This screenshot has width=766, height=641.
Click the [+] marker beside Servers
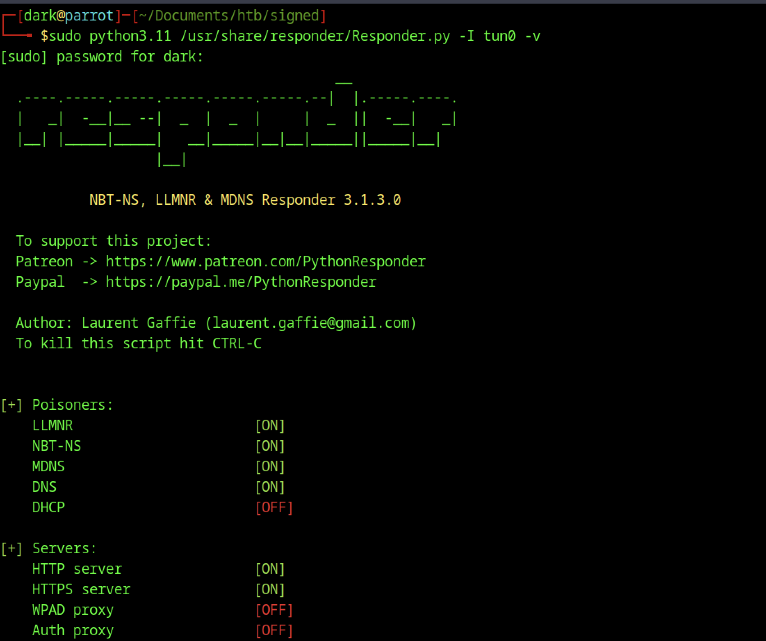coord(11,548)
